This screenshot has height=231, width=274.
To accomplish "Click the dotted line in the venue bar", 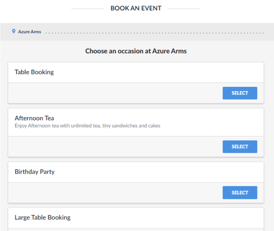I will click(154, 33).
